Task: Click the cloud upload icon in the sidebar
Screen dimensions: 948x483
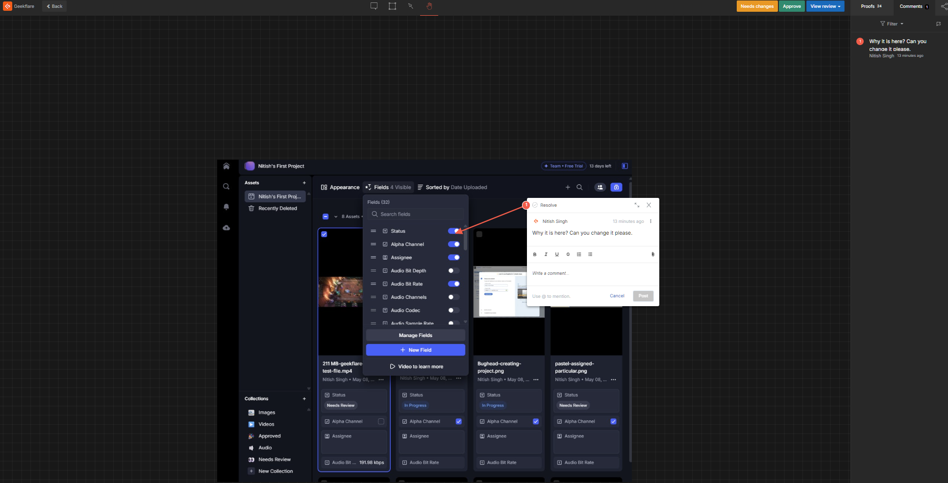Action: pos(226,227)
